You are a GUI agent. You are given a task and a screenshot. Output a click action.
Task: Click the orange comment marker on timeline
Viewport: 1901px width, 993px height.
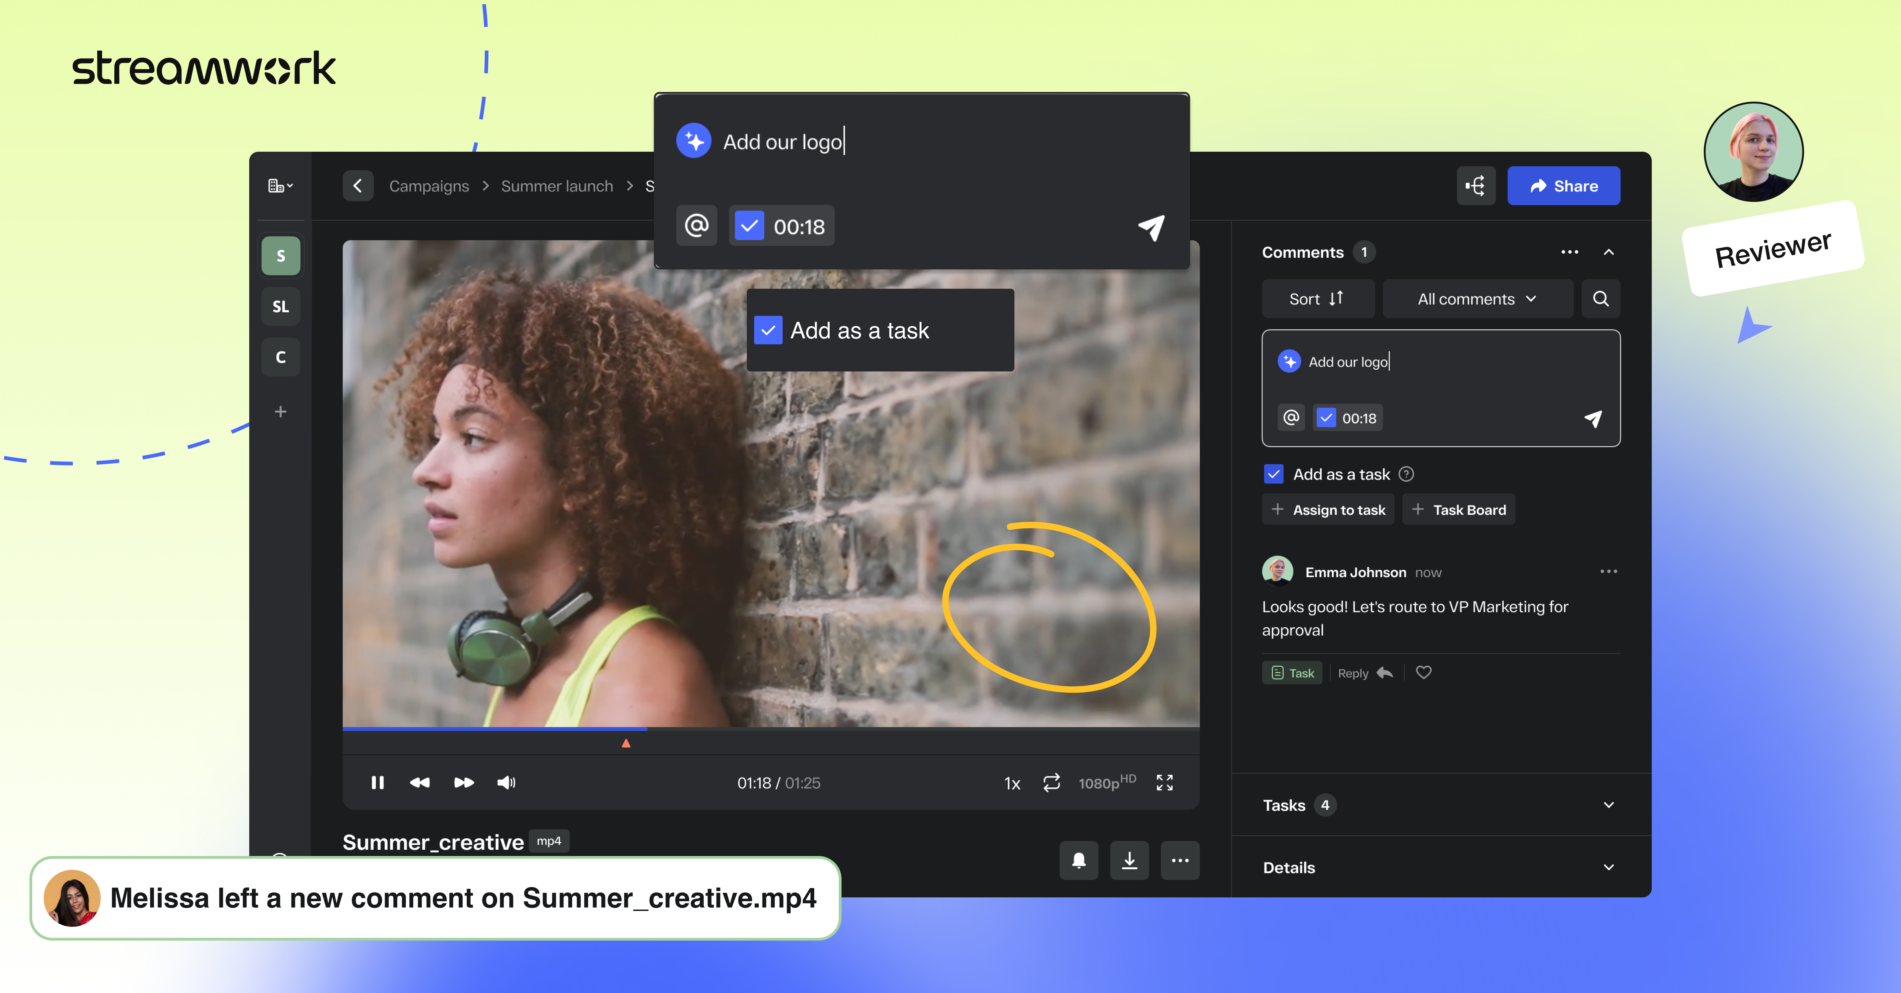[626, 744]
